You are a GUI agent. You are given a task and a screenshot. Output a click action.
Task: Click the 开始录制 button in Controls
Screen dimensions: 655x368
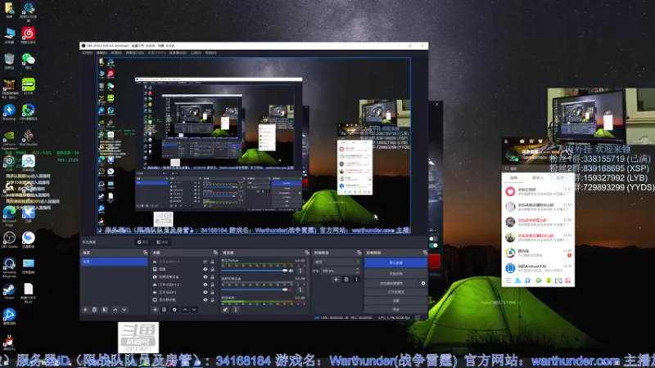pyautogui.click(x=395, y=274)
